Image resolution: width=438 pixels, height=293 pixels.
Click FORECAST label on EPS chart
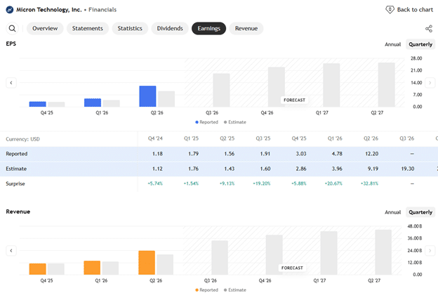pos(294,100)
